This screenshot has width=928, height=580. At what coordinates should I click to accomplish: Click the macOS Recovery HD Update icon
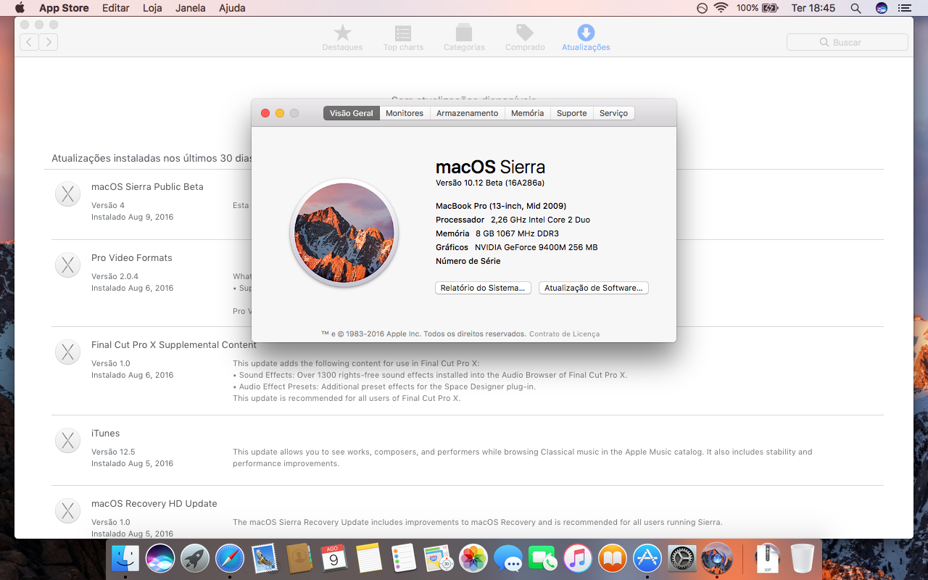[x=68, y=511]
